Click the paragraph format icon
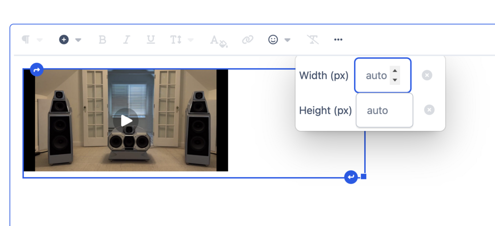 pyautogui.click(x=26, y=40)
